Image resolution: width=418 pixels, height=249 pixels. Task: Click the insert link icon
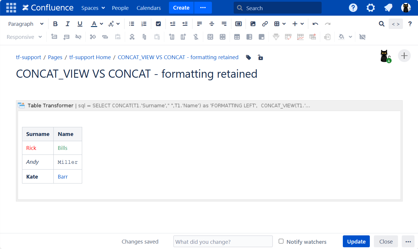tap(265, 24)
